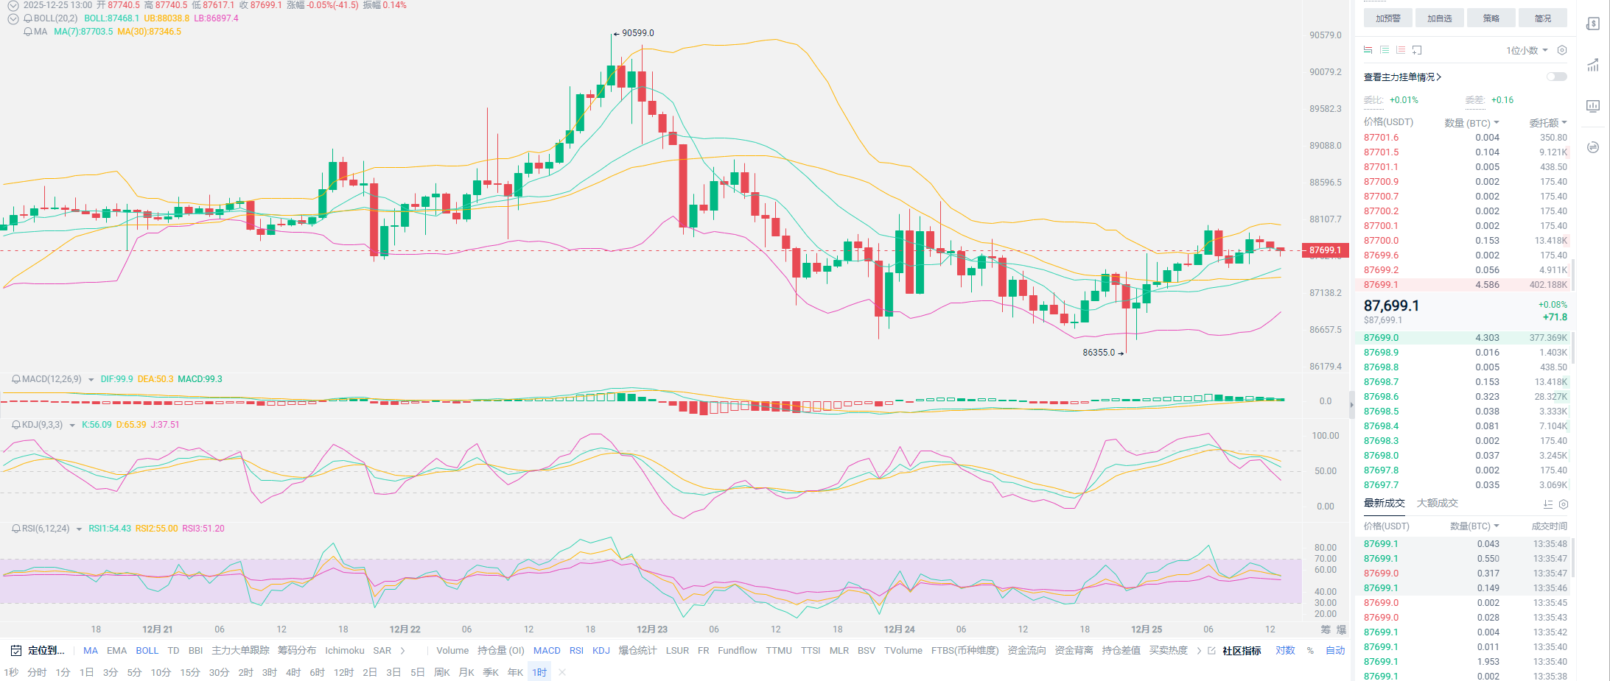Image resolution: width=1610 pixels, height=681 pixels.
Task: Click the red 87699.1 price marker on axis
Action: [1325, 250]
